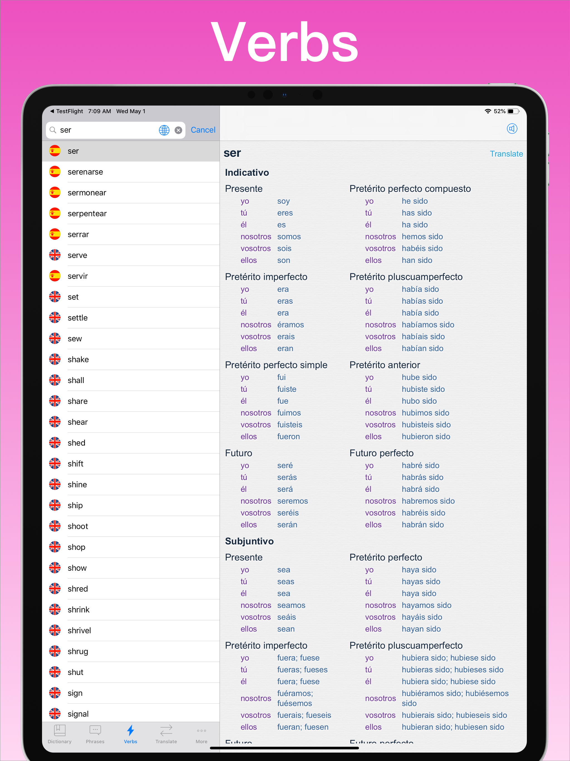Select the lightning-bolt Verbs icon
This screenshot has height=761, width=570.
point(130,731)
